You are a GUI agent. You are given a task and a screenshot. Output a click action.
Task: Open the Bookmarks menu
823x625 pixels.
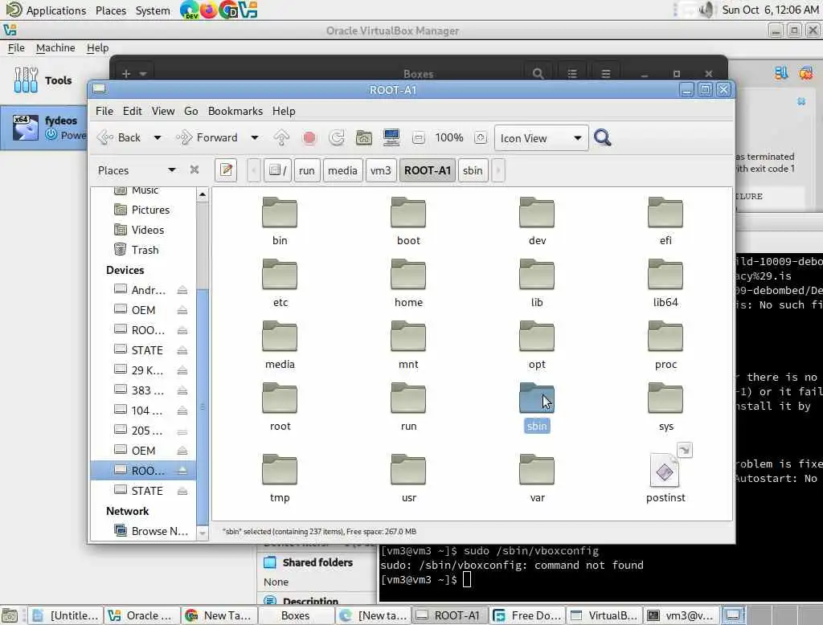[x=235, y=111]
